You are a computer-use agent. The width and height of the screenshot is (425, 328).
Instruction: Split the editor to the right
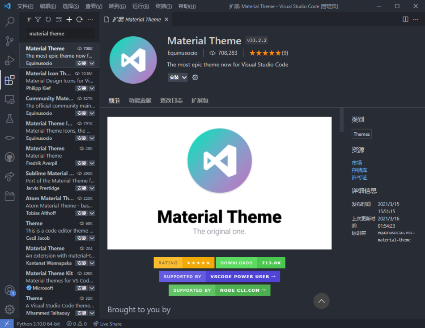[405, 19]
